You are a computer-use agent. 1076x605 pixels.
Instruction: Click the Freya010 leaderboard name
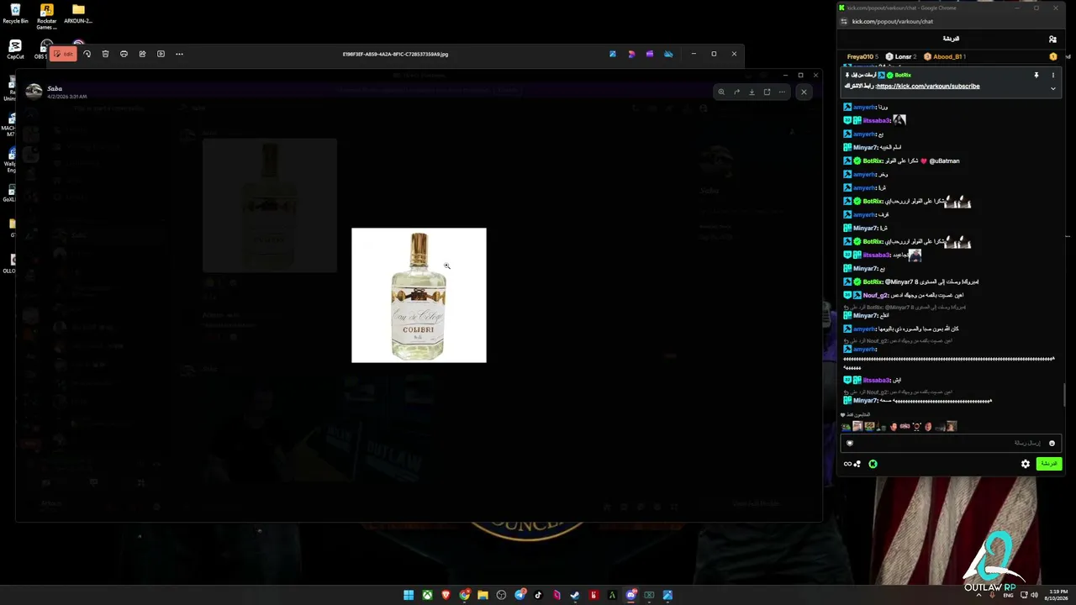(x=859, y=56)
